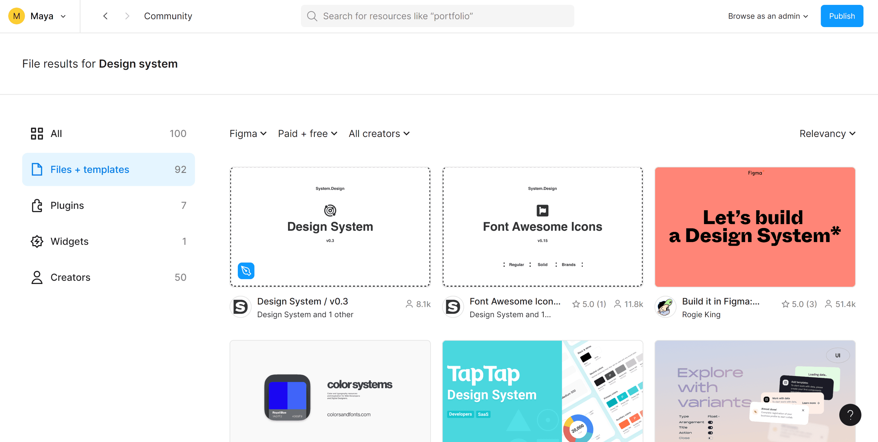Open the Design System / v0.3 title link

point(303,301)
